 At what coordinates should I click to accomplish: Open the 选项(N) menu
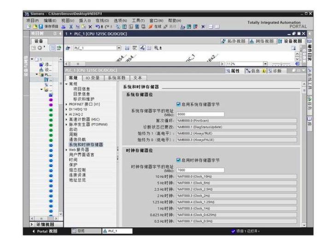coord(120,20)
